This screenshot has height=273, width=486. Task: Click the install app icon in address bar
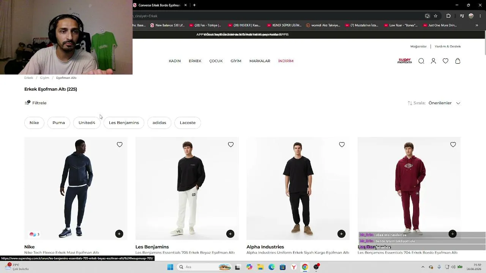coord(427,16)
